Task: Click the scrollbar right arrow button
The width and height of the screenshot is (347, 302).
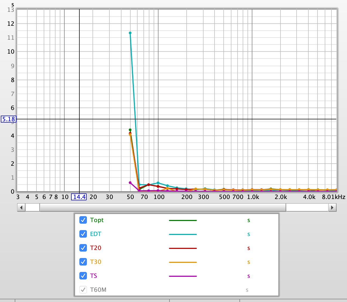Action: pos(332,207)
